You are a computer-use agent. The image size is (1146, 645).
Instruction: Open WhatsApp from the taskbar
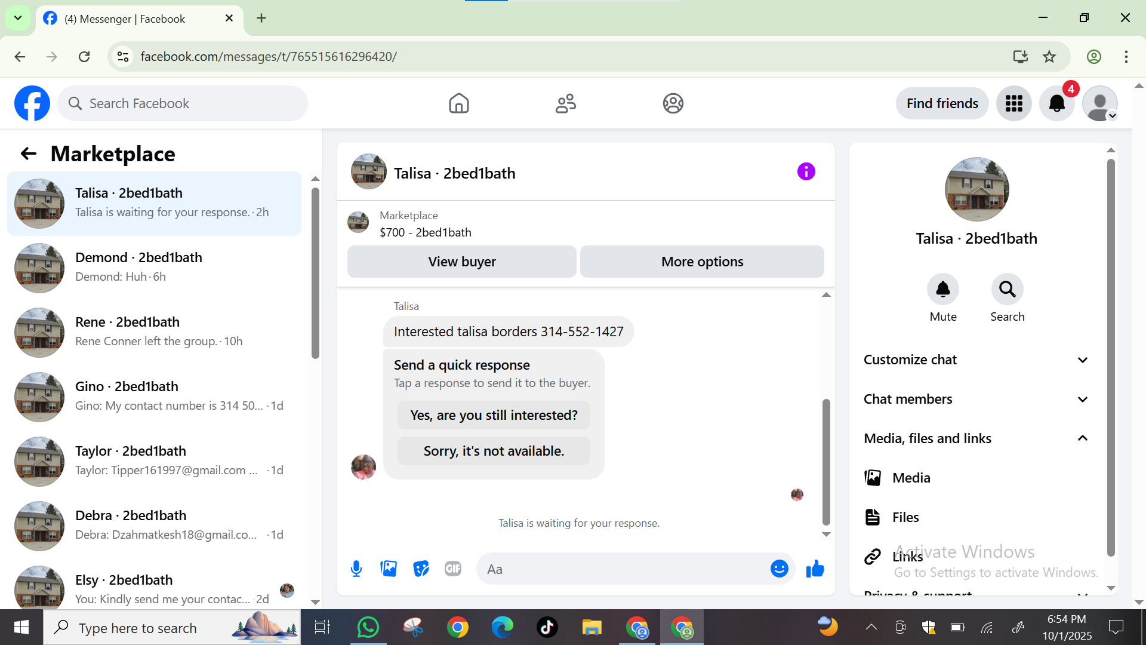pos(368,627)
